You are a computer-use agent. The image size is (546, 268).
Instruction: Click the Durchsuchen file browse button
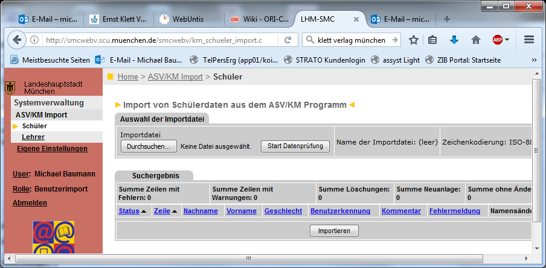click(x=149, y=146)
